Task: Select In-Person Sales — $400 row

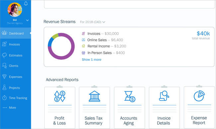Action: (103, 53)
